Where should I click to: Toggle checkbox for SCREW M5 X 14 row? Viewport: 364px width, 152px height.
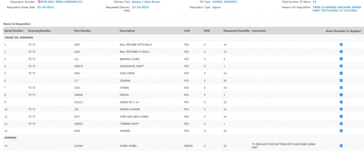click(341, 102)
